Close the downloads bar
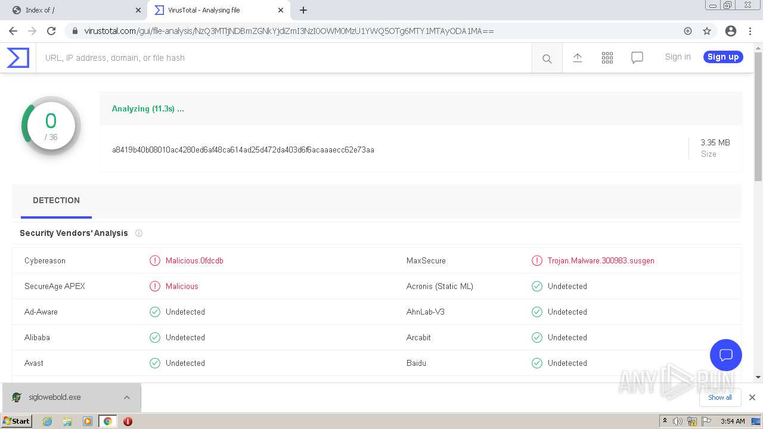The width and height of the screenshot is (763, 429). click(x=752, y=397)
